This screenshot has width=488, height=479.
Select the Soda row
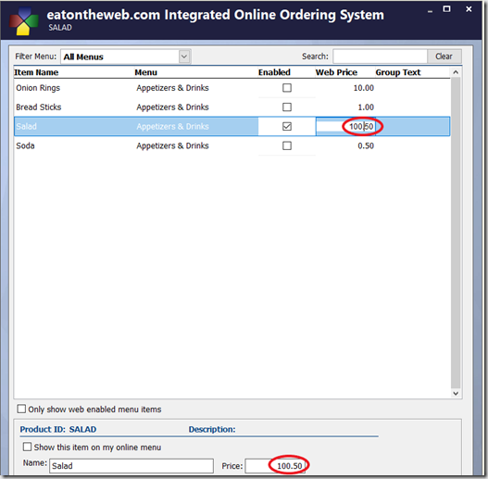point(231,145)
